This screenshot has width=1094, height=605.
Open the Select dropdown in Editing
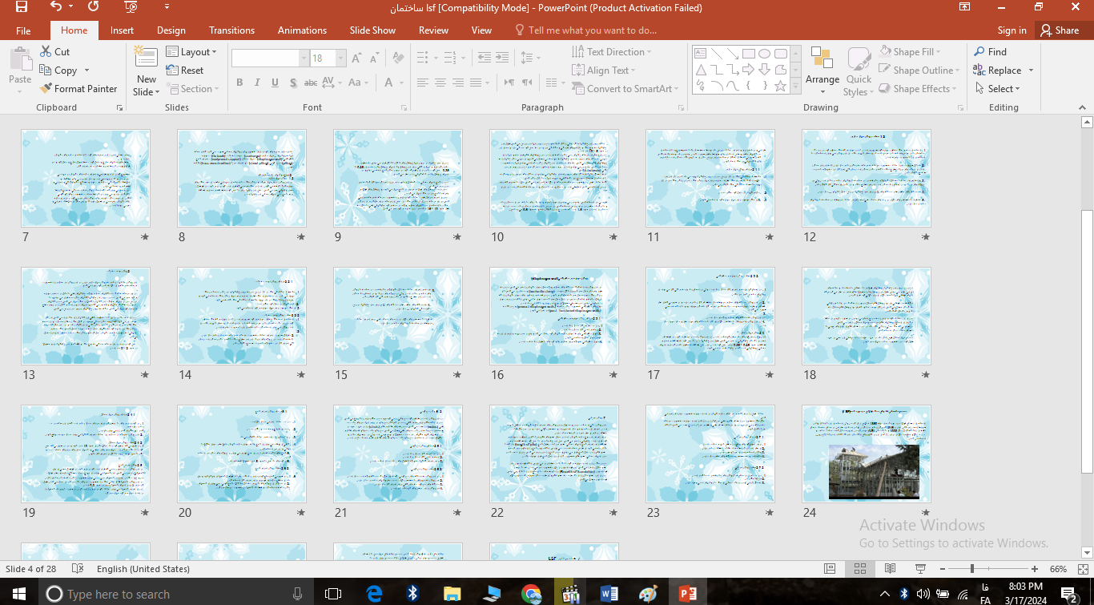coord(997,88)
